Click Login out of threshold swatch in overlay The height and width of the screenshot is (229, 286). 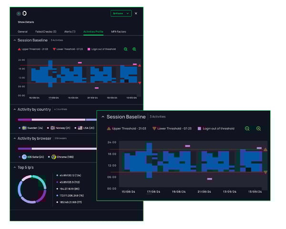(x=199, y=129)
